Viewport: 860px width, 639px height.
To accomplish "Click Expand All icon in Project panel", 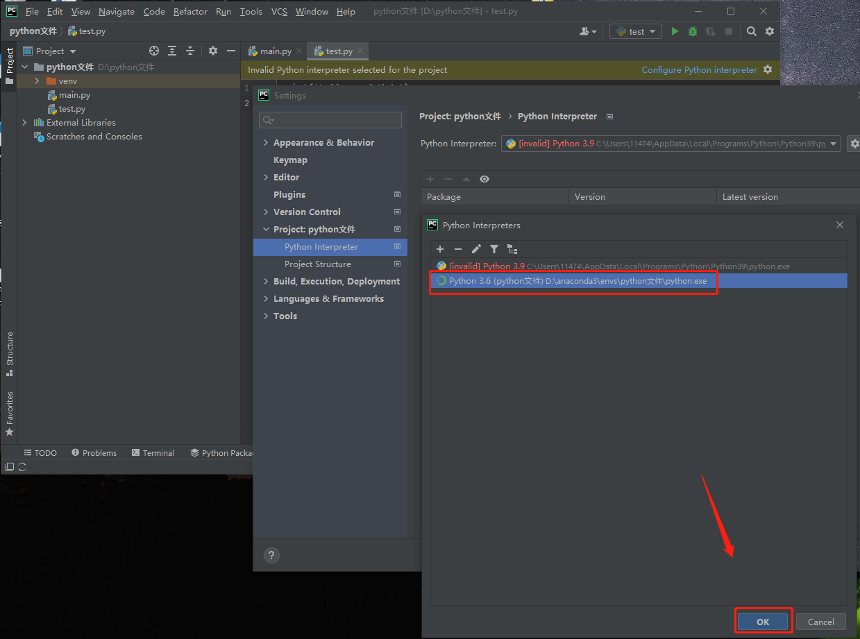I will coord(172,51).
